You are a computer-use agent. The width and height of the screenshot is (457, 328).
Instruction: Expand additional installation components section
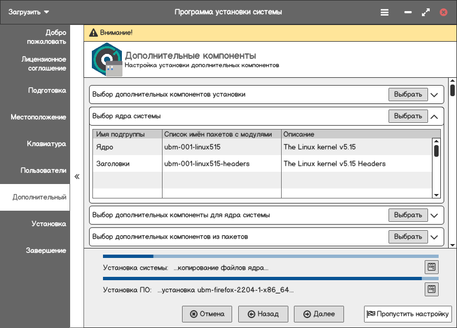point(434,95)
